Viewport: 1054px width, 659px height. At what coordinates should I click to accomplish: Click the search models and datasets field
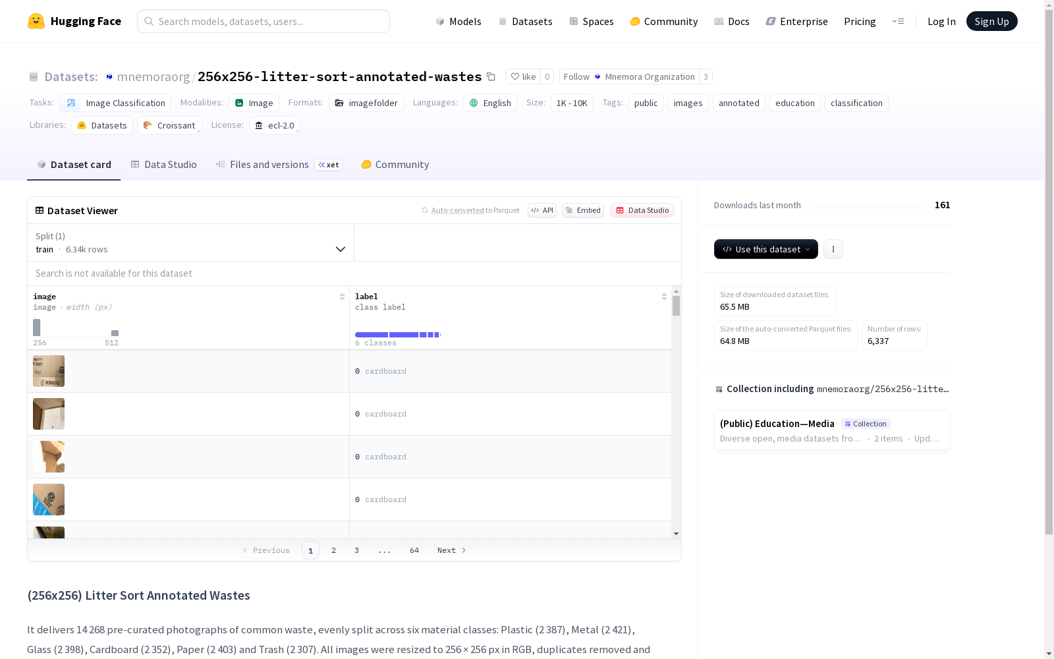click(263, 21)
